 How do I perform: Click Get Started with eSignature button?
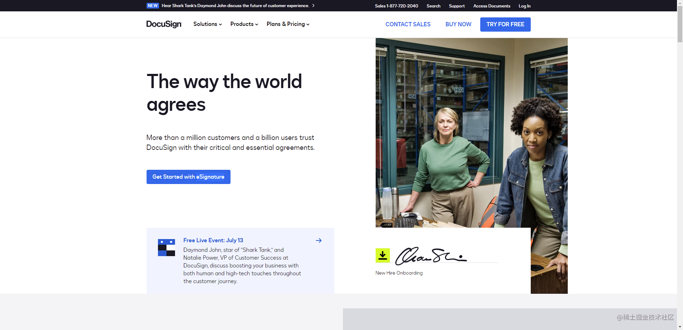coord(189,177)
